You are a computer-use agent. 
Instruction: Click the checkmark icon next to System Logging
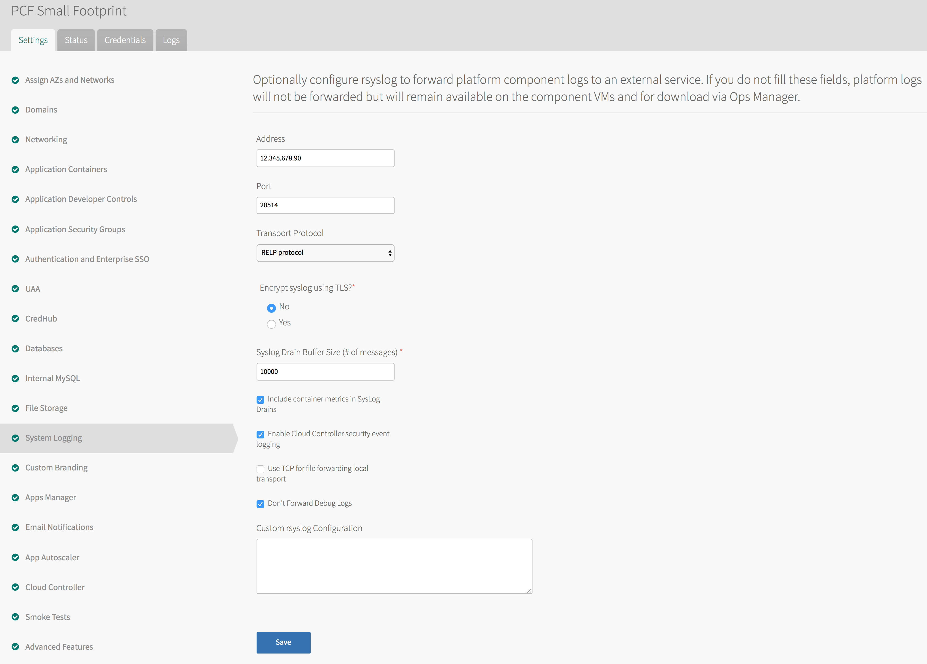(x=15, y=438)
